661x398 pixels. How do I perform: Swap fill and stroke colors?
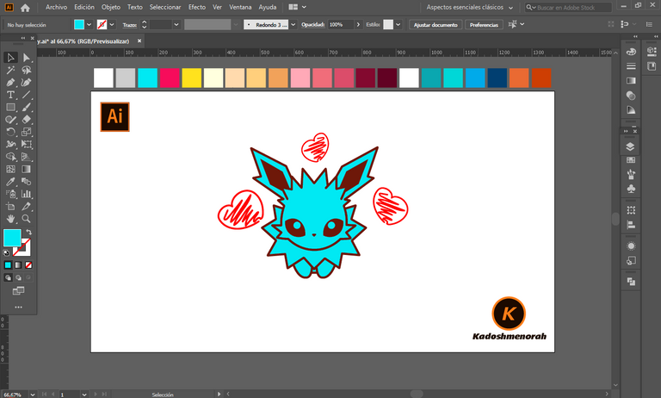point(28,232)
